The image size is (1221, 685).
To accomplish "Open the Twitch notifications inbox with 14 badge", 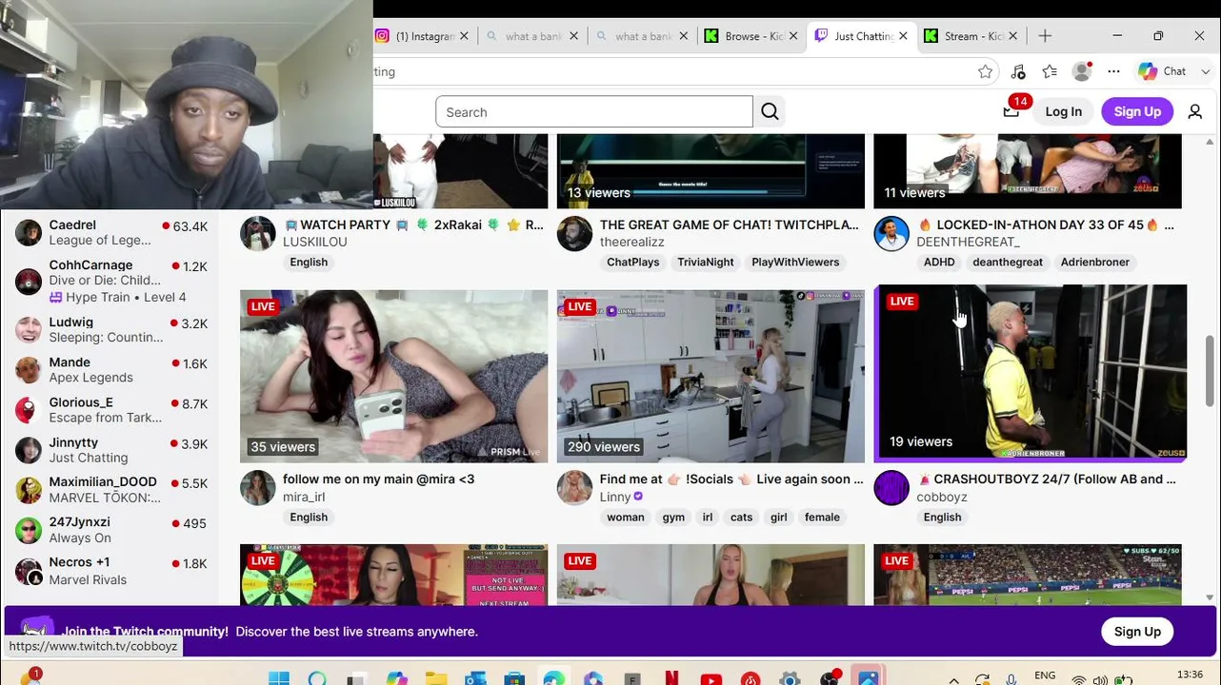I will click(x=1011, y=111).
